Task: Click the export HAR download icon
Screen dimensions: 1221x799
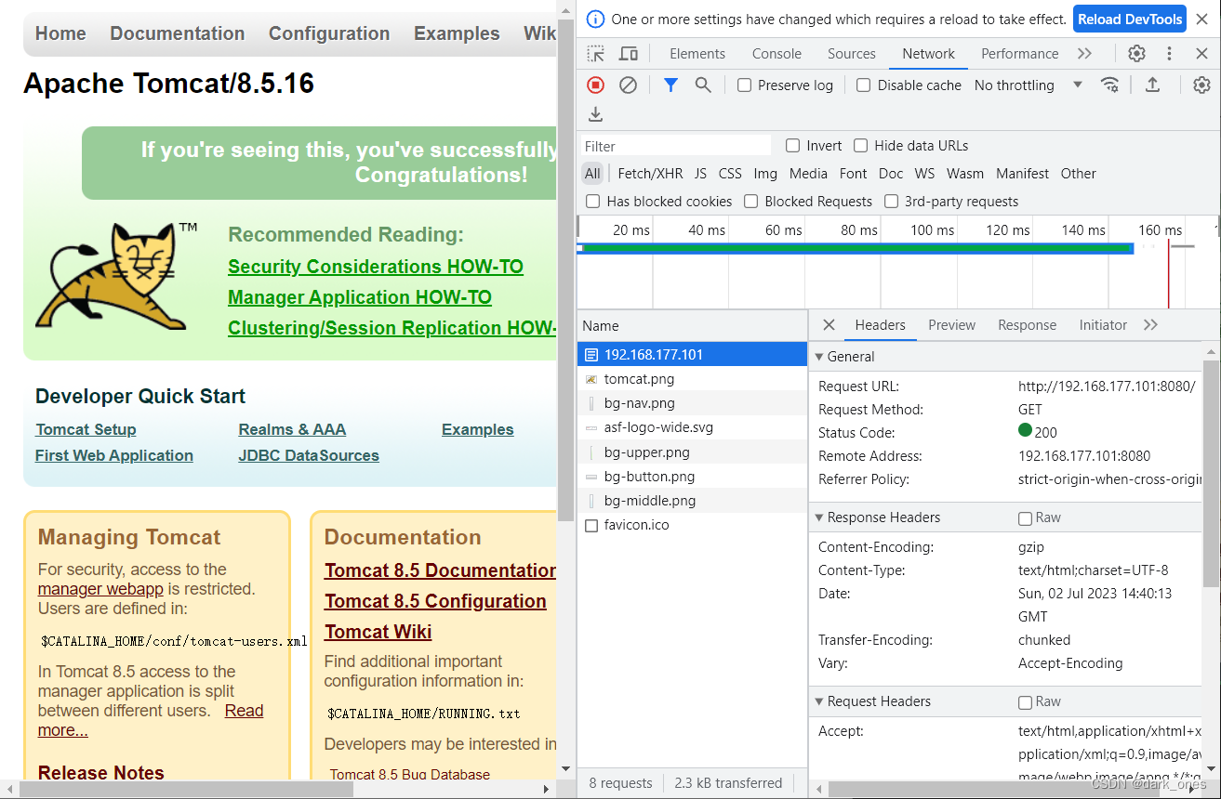Action: [x=596, y=114]
